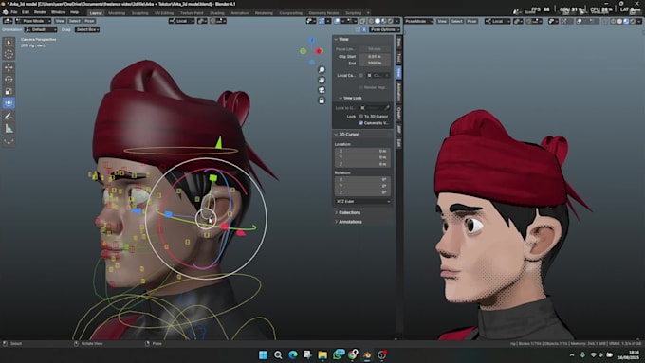Click the View menu in left viewport header

(60, 21)
